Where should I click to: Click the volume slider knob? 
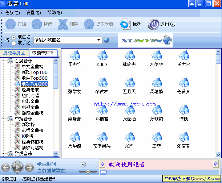(x=88, y=172)
